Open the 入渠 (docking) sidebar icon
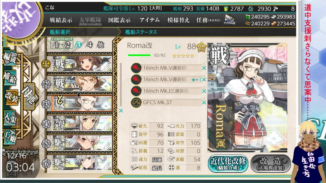326x183 pixels. pyautogui.click(x=10, y=118)
